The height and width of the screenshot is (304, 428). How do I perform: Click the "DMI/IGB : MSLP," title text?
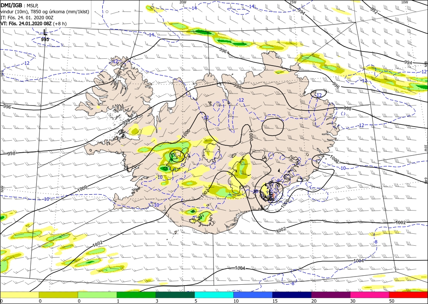point(19,5)
